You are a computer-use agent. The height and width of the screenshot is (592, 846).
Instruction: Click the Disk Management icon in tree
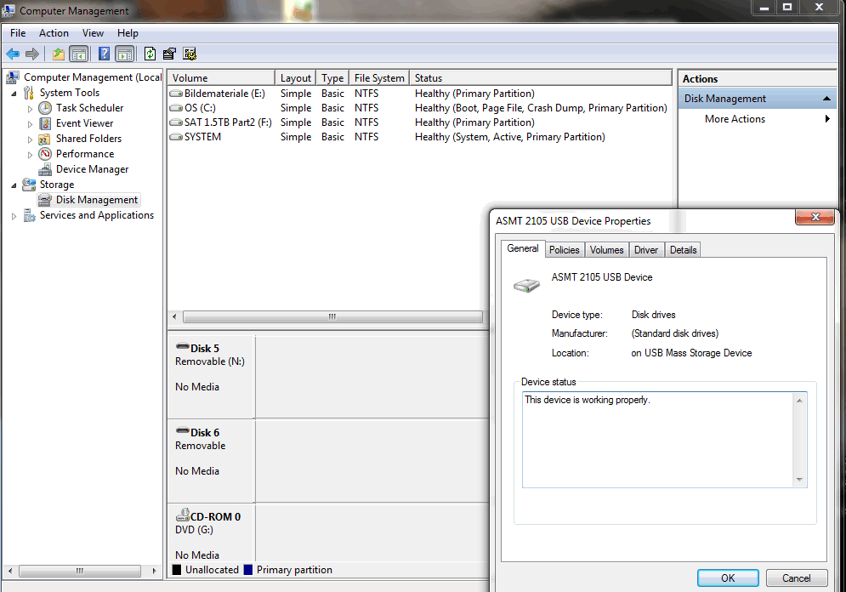(x=45, y=200)
